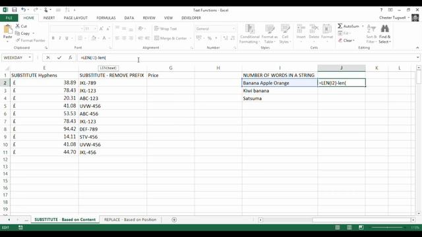Viewport: 422px width, 237px height.
Task: Toggle Underline formatting
Action: [x=67, y=38]
